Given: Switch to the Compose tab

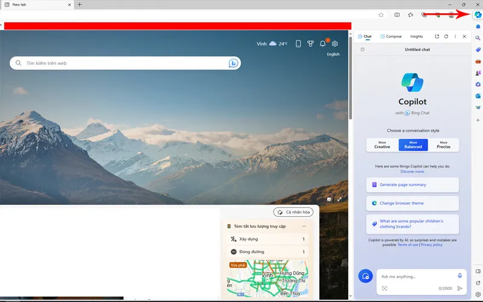Looking at the screenshot, I should [391, 37].
